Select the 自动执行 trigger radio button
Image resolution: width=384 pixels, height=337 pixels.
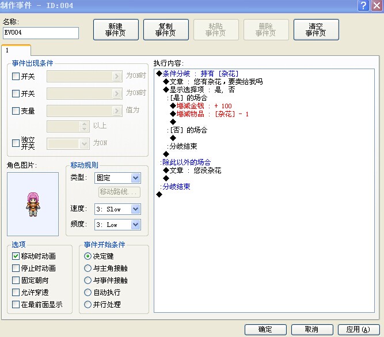pos(88,292)
